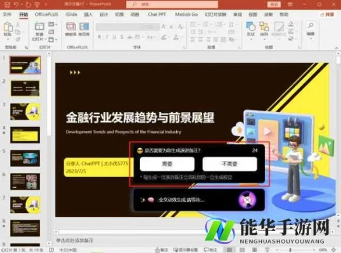Screen dimensions: 341x253
Task: Click the bullet list icon
Action: click(x=193, y=24)
